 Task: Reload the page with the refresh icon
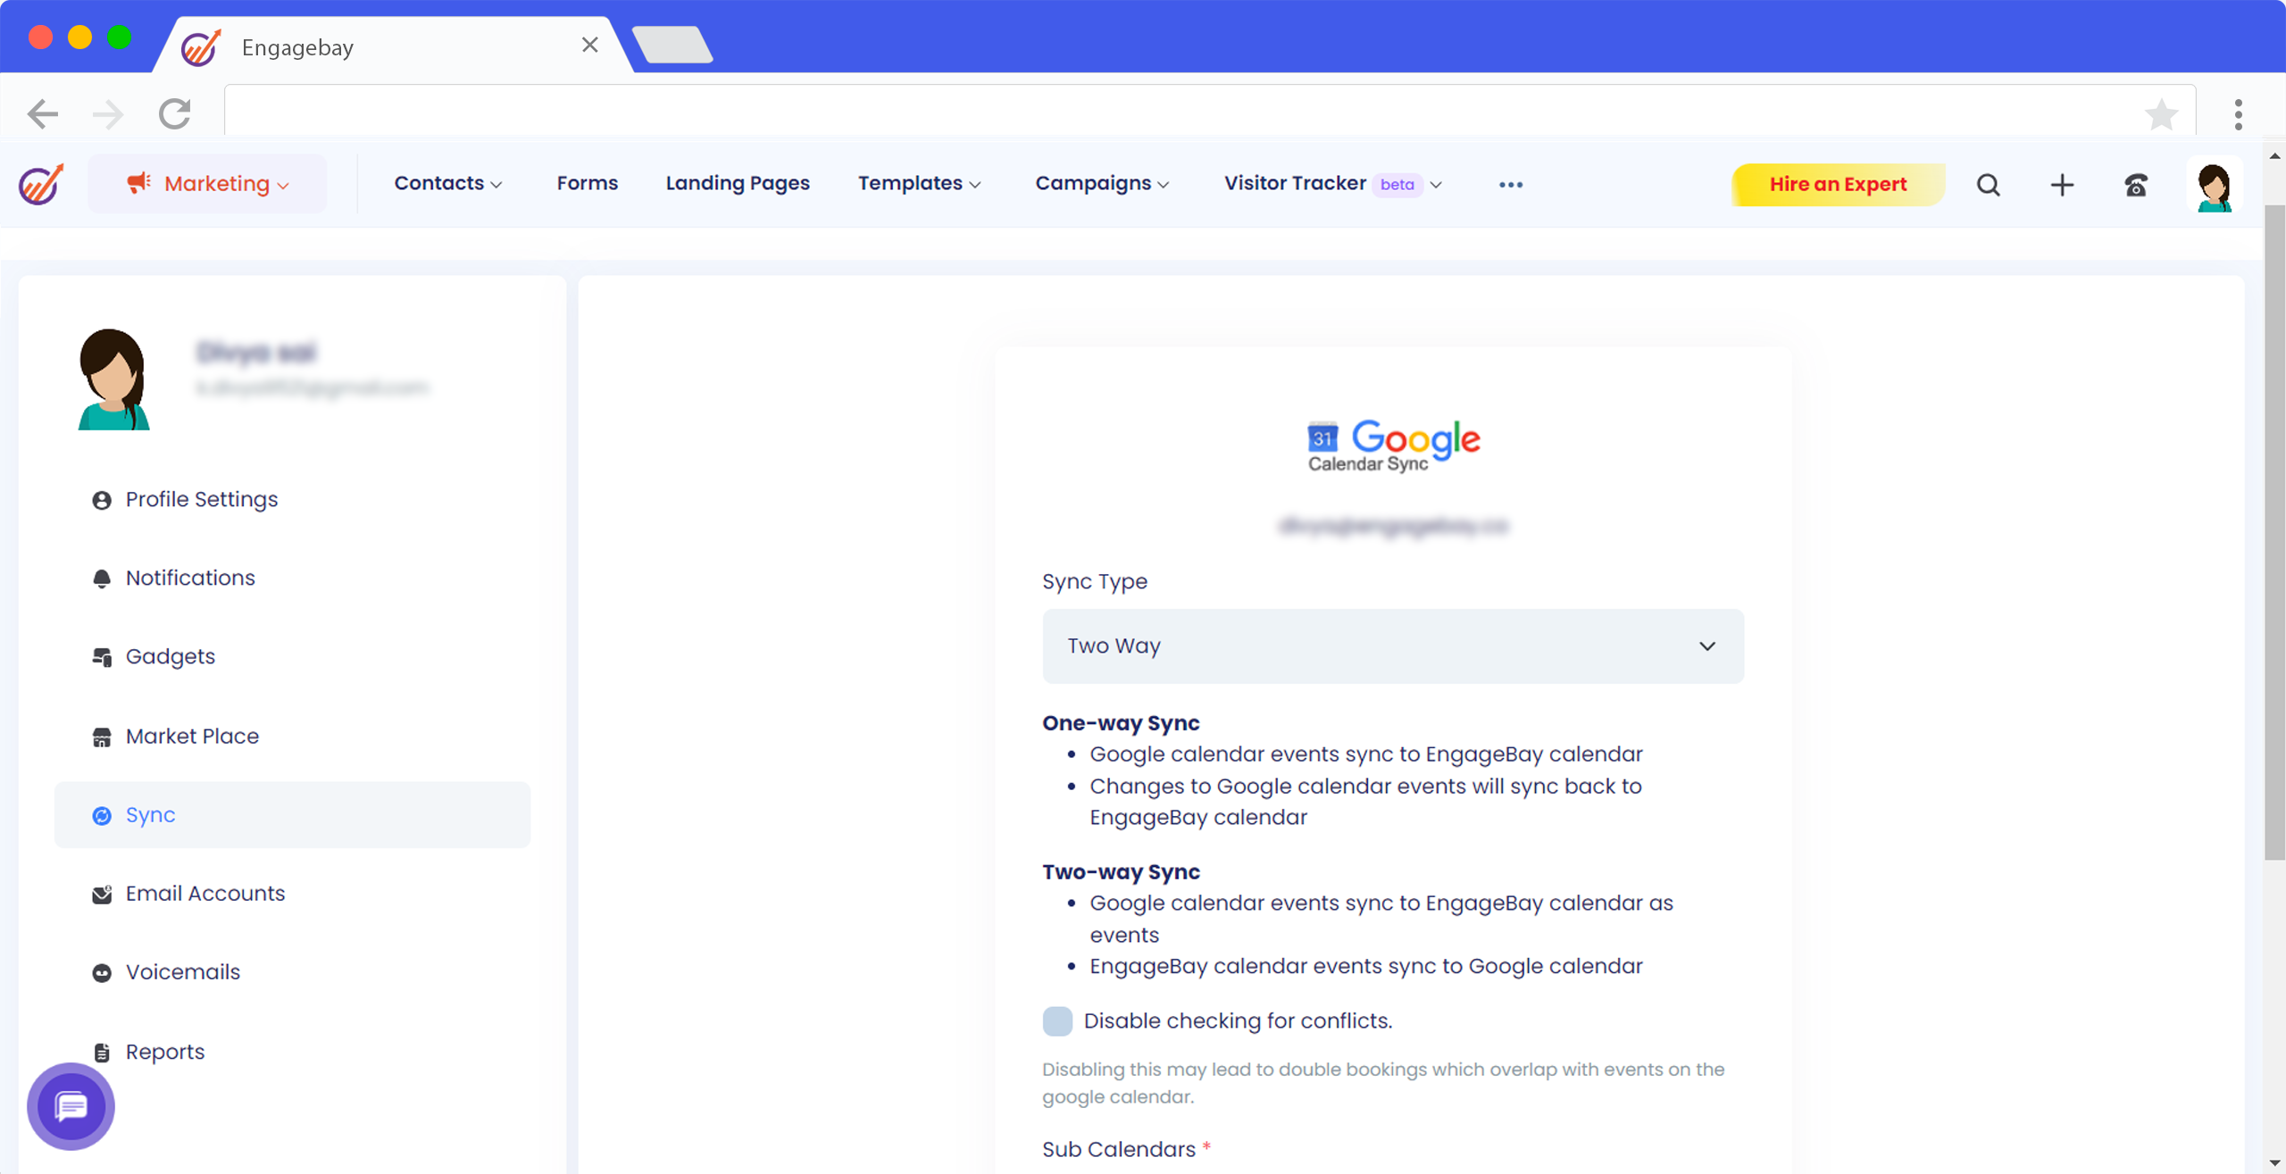click(175, 113)
